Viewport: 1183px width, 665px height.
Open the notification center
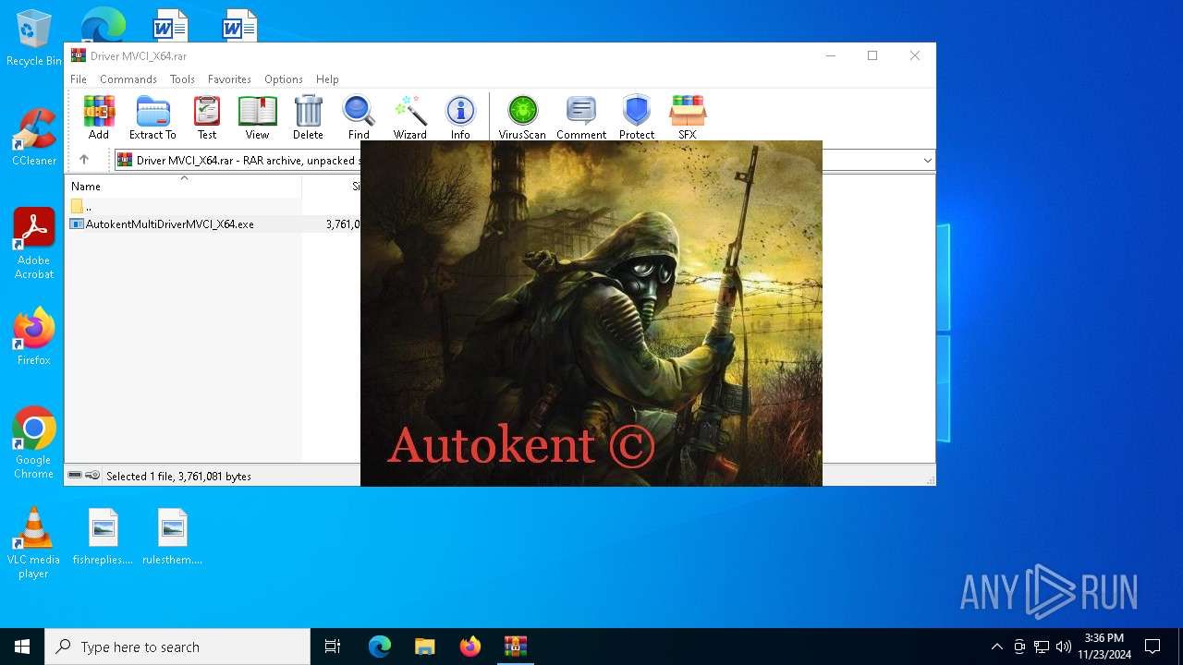click(1153, 647)
